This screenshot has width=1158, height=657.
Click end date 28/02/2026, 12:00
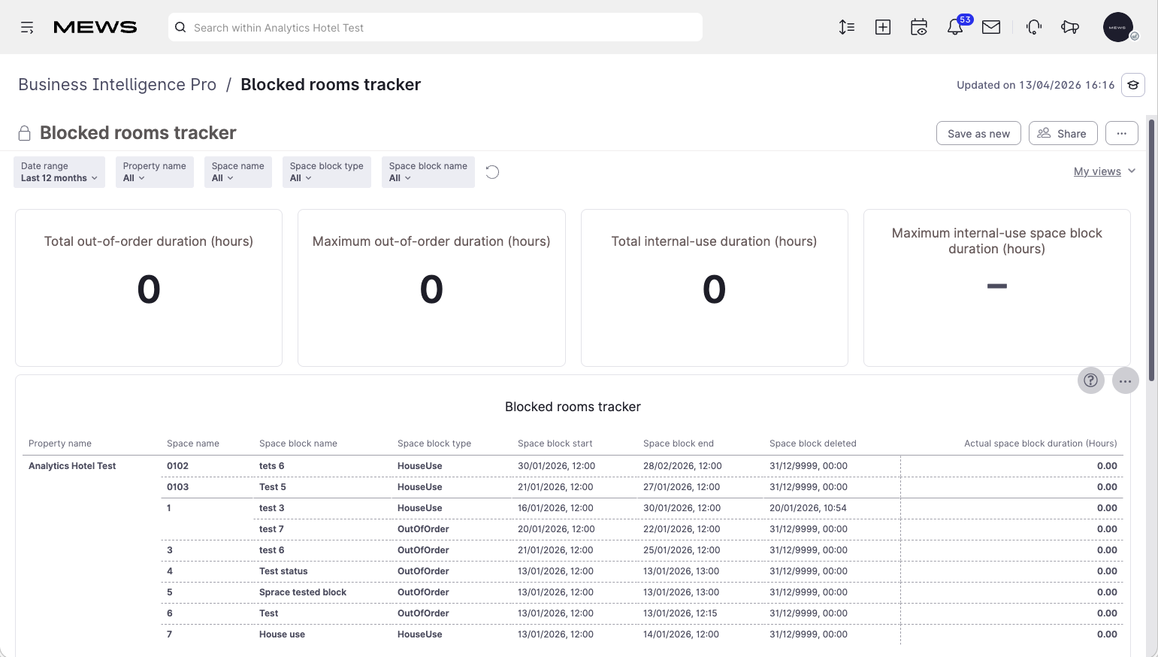[682, 466]
